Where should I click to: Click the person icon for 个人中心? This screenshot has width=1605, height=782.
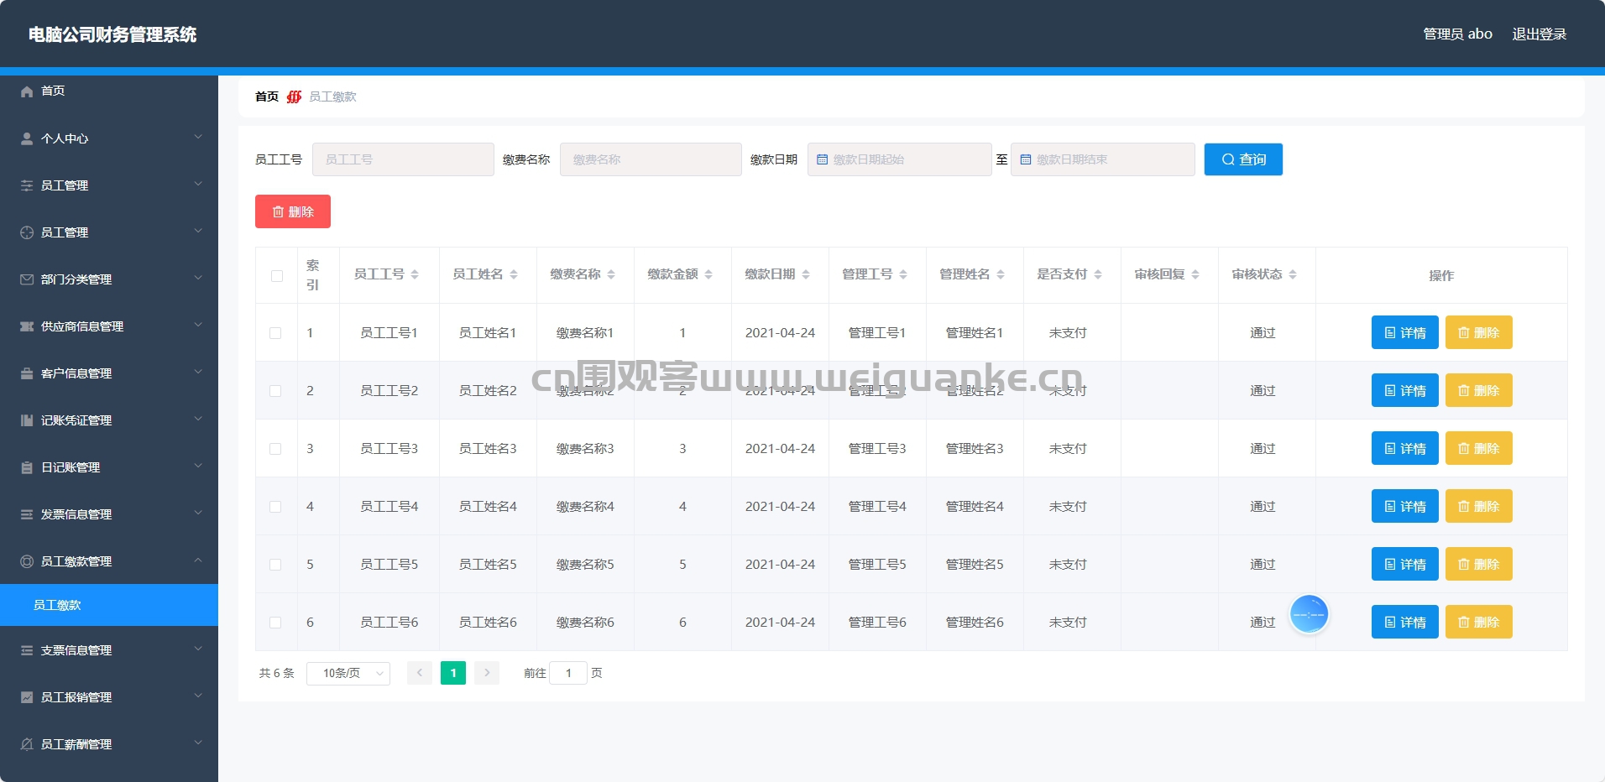[27, 138]
